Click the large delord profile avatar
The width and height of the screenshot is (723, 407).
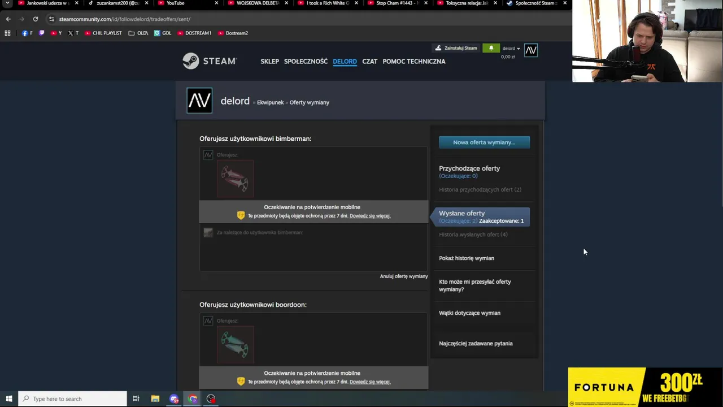199,101
